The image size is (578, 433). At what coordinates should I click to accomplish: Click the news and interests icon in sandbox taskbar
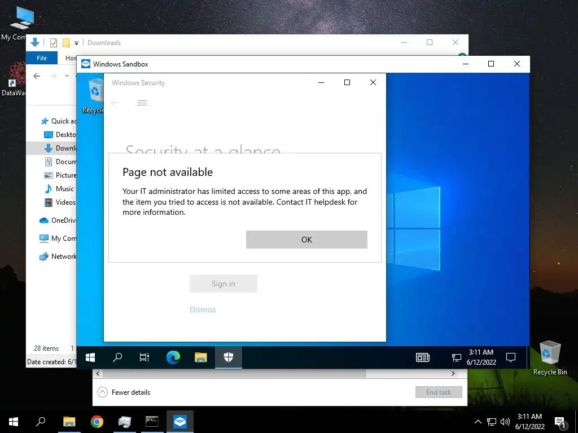click(423, 357)
